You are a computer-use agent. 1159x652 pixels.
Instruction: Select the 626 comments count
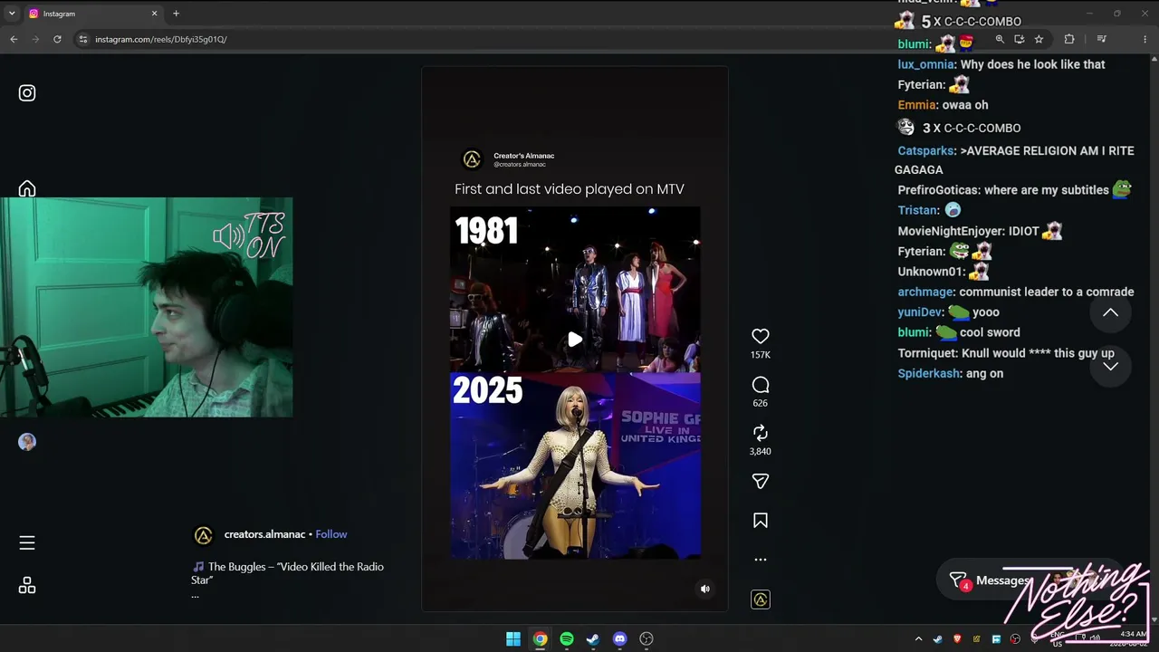[761, 403]
